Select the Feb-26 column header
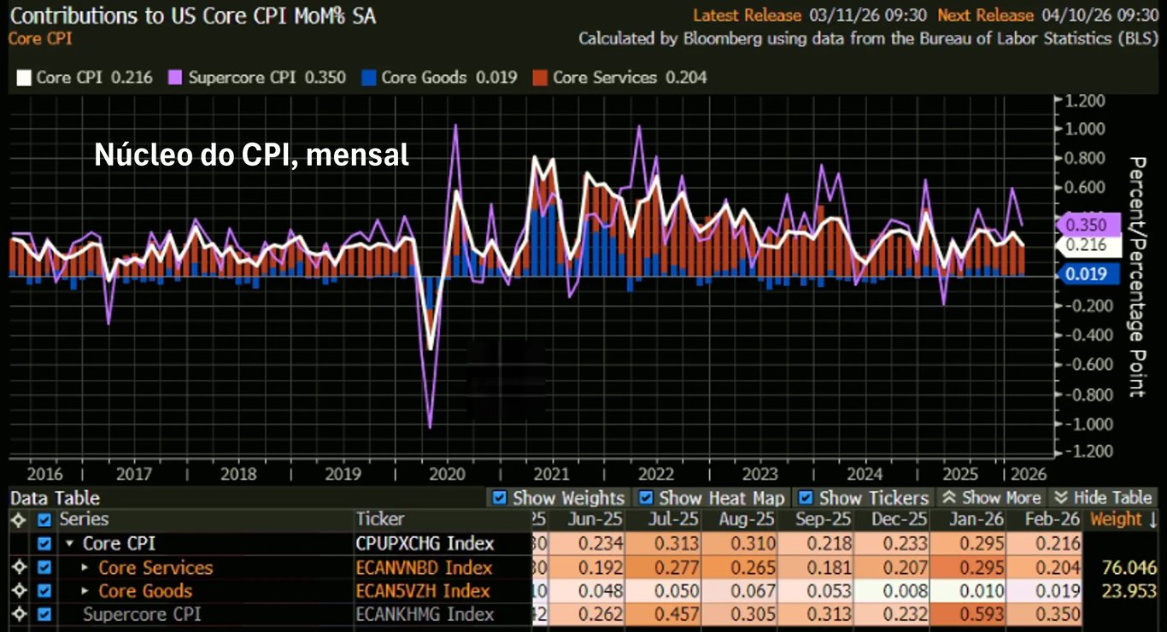This screenshot has width=1167, height=632. tap(1051, 519)
